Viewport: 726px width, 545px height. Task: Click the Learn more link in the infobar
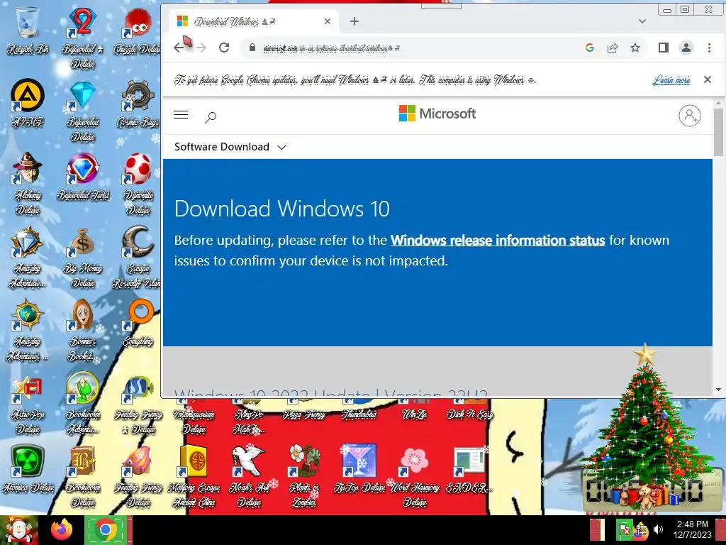671,79
